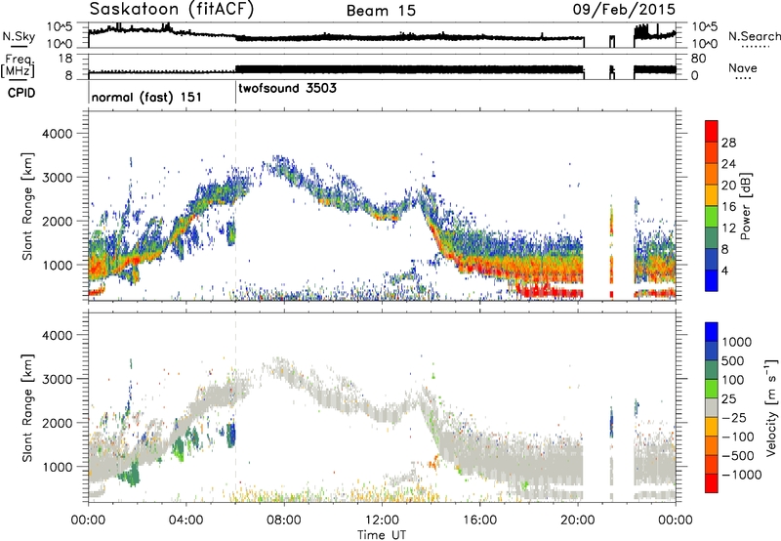
Task: Click the '4000' range tick on the power panel
Action: click(x=58, y=134)
